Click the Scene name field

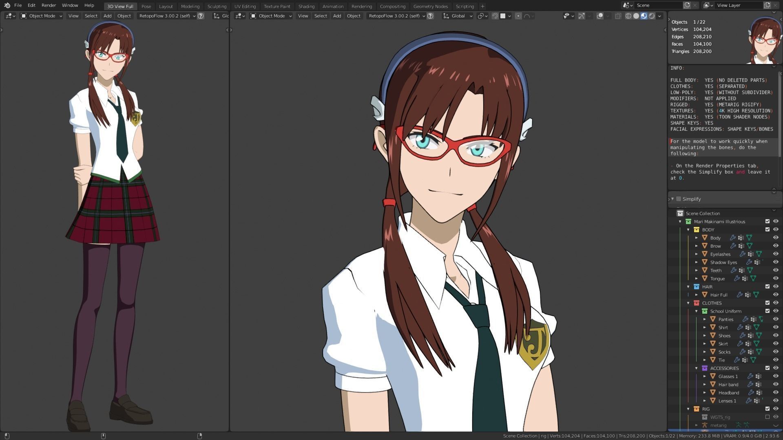point(658,5)
